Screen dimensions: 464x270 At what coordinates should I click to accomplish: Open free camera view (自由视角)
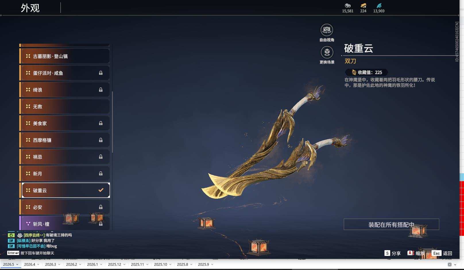(x=327, y=30)
